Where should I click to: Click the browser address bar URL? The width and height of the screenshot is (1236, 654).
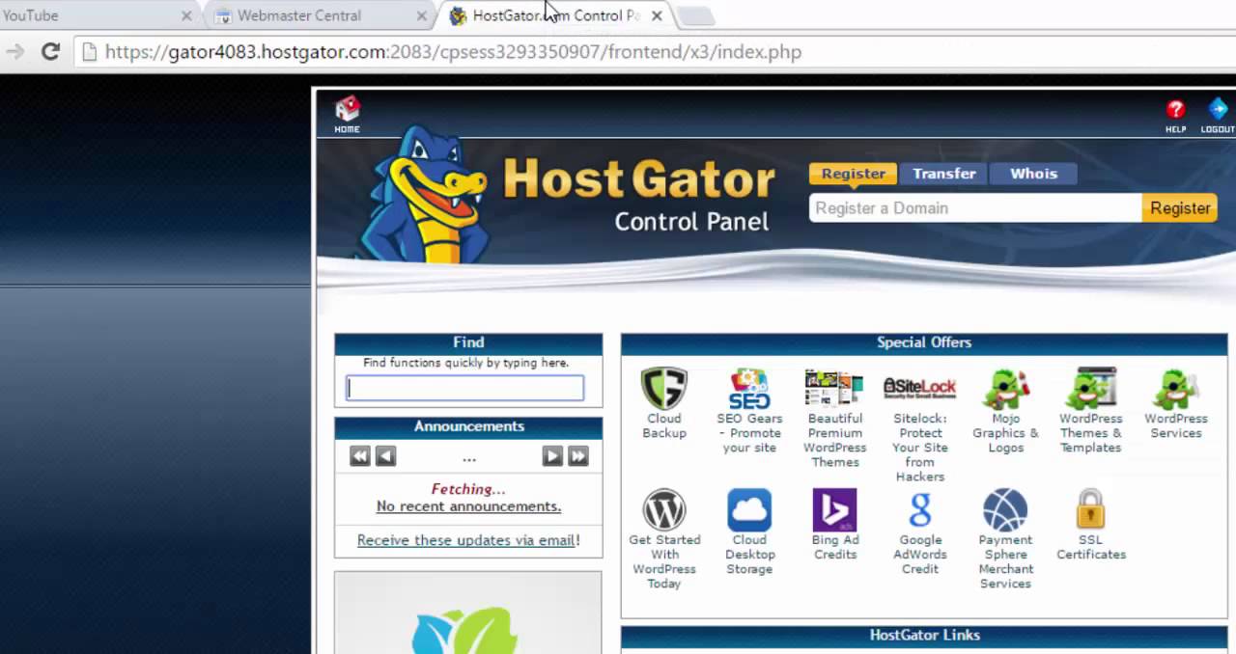(453, 52)
